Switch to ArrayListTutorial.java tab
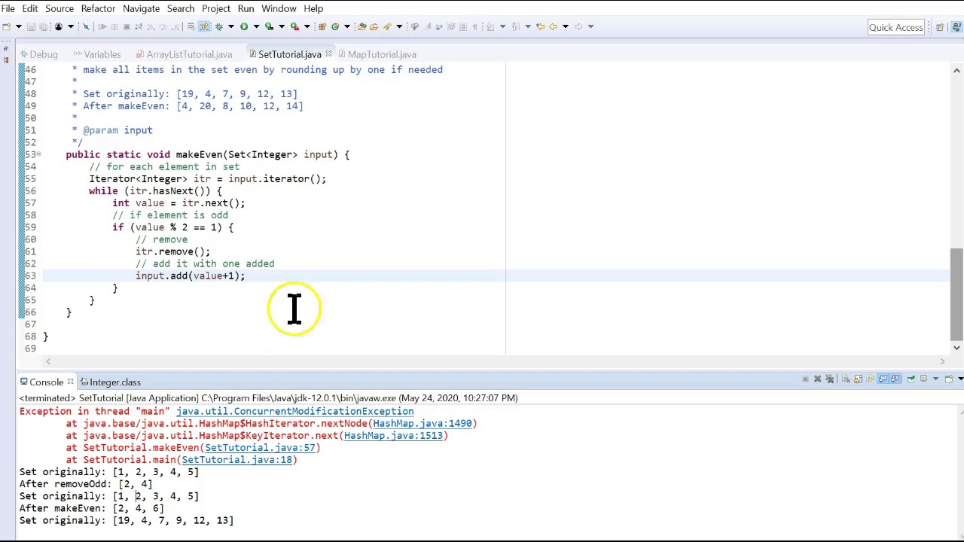This screenshot has width=964, height=542. pyautogui.click(x=184, y=54)
